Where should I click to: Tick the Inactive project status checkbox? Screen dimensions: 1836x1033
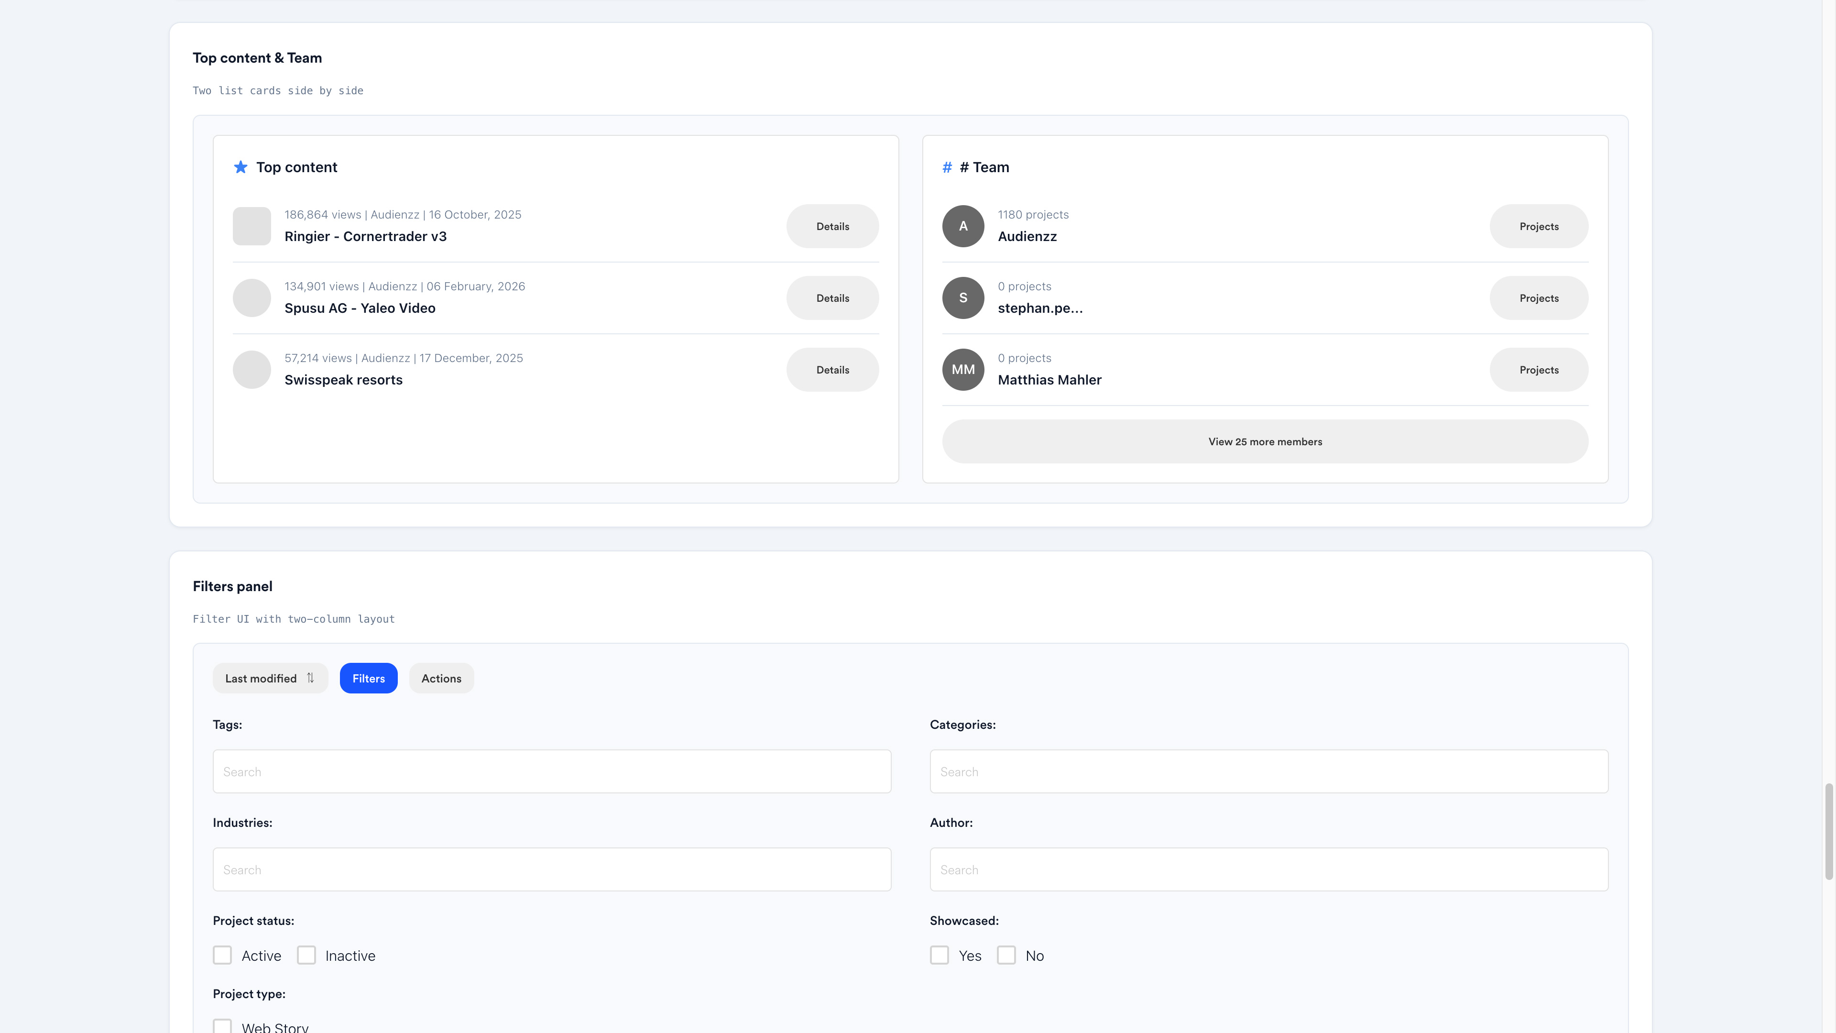[x=306, y=956]
